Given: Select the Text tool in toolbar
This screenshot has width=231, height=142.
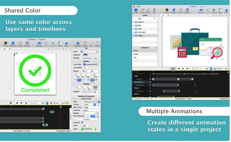Looking at the screenshot, I should (x=154, y=10).
